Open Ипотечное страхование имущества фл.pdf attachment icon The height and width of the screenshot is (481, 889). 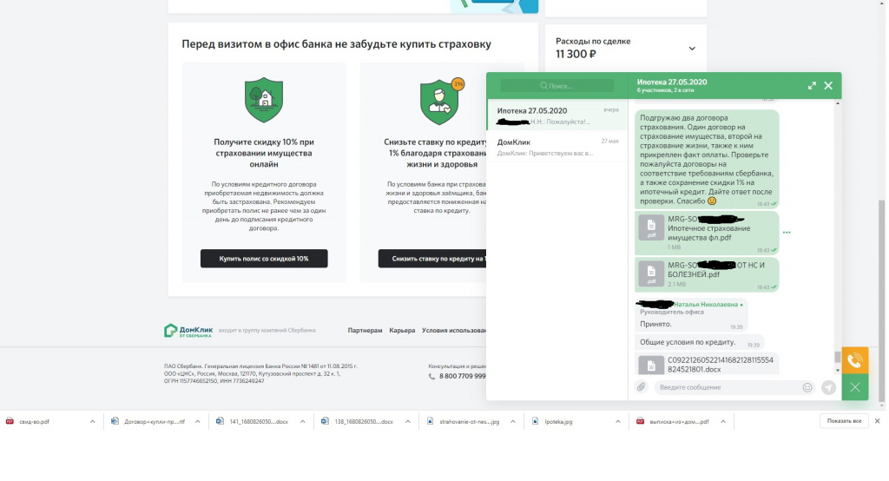click(651, 227)
